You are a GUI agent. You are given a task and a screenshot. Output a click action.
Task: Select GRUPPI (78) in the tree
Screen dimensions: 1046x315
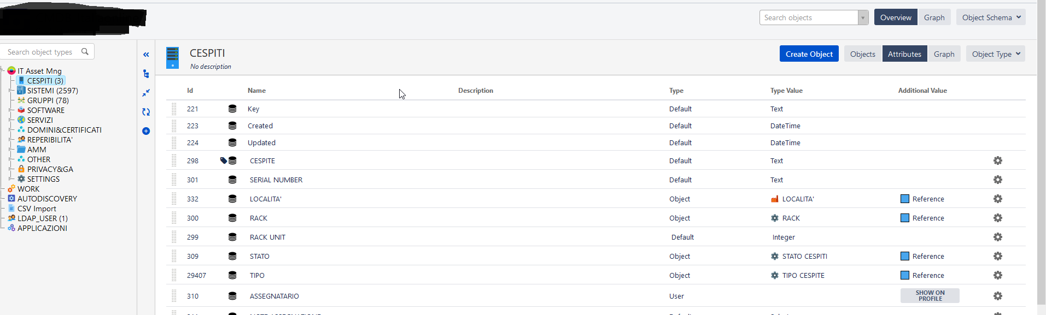[x=48, y=100]
